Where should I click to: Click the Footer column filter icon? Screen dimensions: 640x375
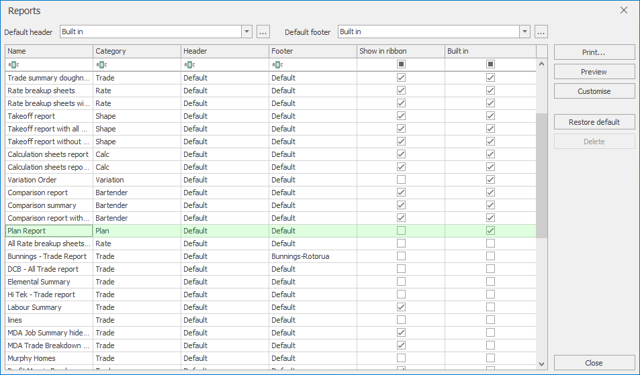click(x=277, y=64)
